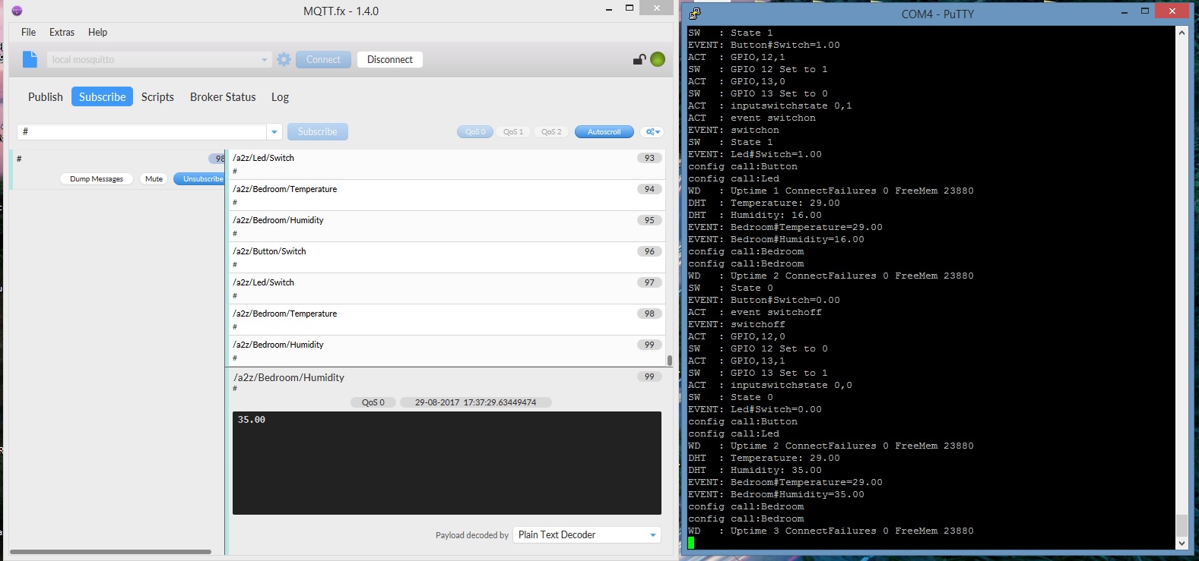Toggle Autoscroll for incoming messages
Image resolution: width=1199 pixels, height=561 pixels.
pos(604,132)
